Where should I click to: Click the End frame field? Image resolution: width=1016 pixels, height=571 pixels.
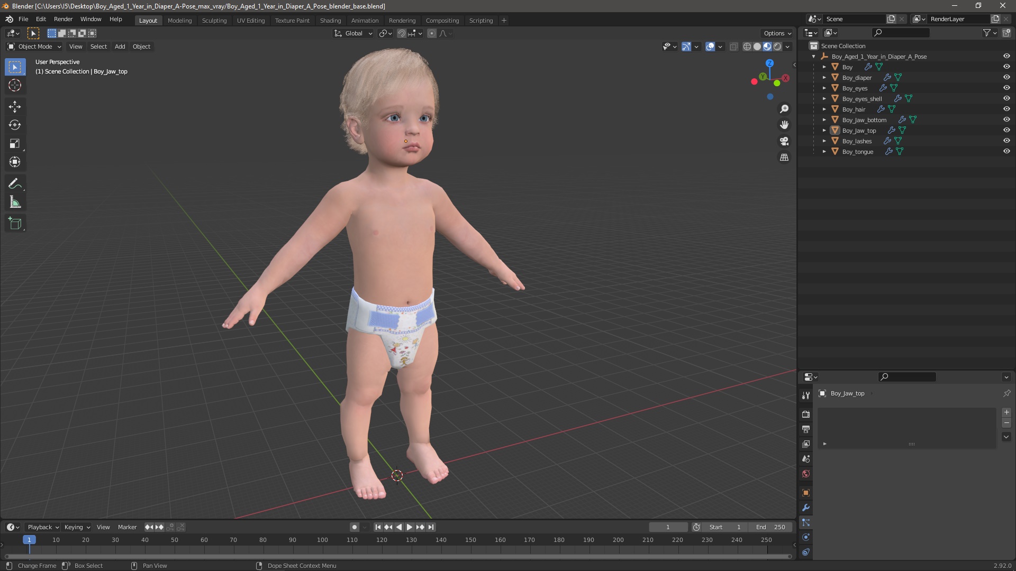point(770,527)
